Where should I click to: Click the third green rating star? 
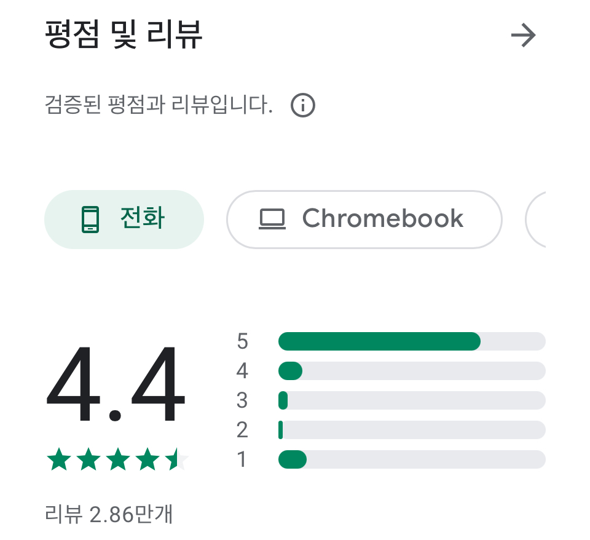[x=118, y=459]
